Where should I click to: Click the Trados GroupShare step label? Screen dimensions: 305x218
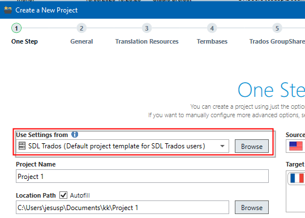point(277,41)
